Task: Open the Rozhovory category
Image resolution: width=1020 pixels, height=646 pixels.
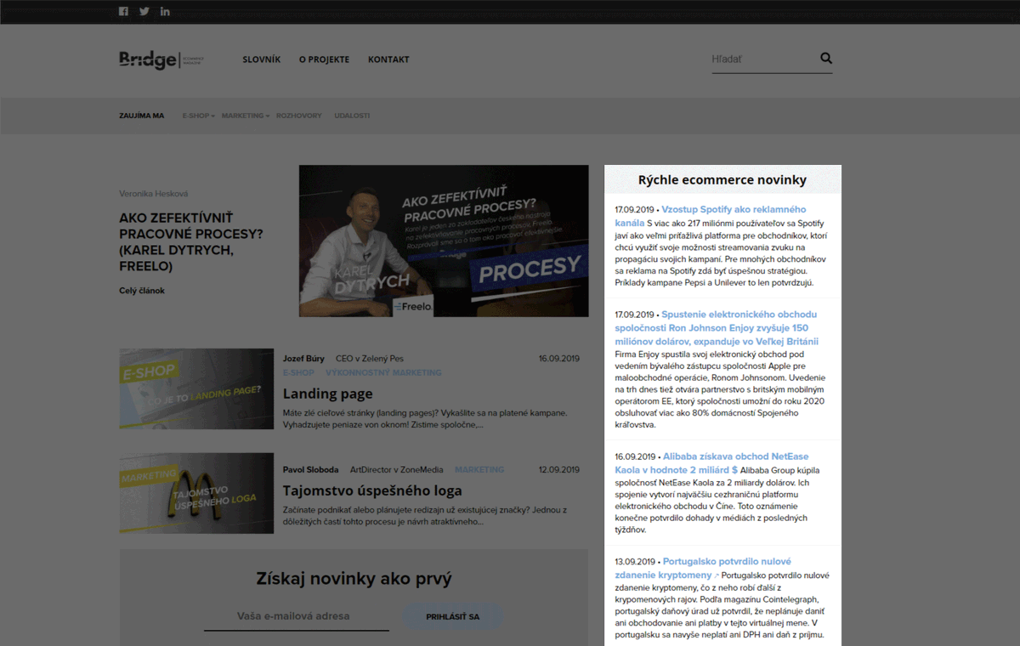Action: [298, 116]
